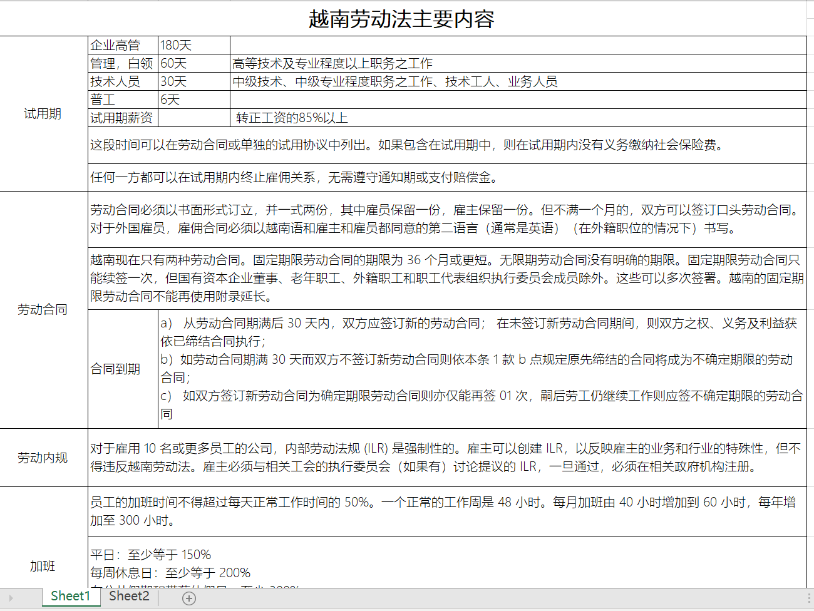Screen dimensions: 814x611
Task: Click the 180天 cell
Action: click(194, 45)
